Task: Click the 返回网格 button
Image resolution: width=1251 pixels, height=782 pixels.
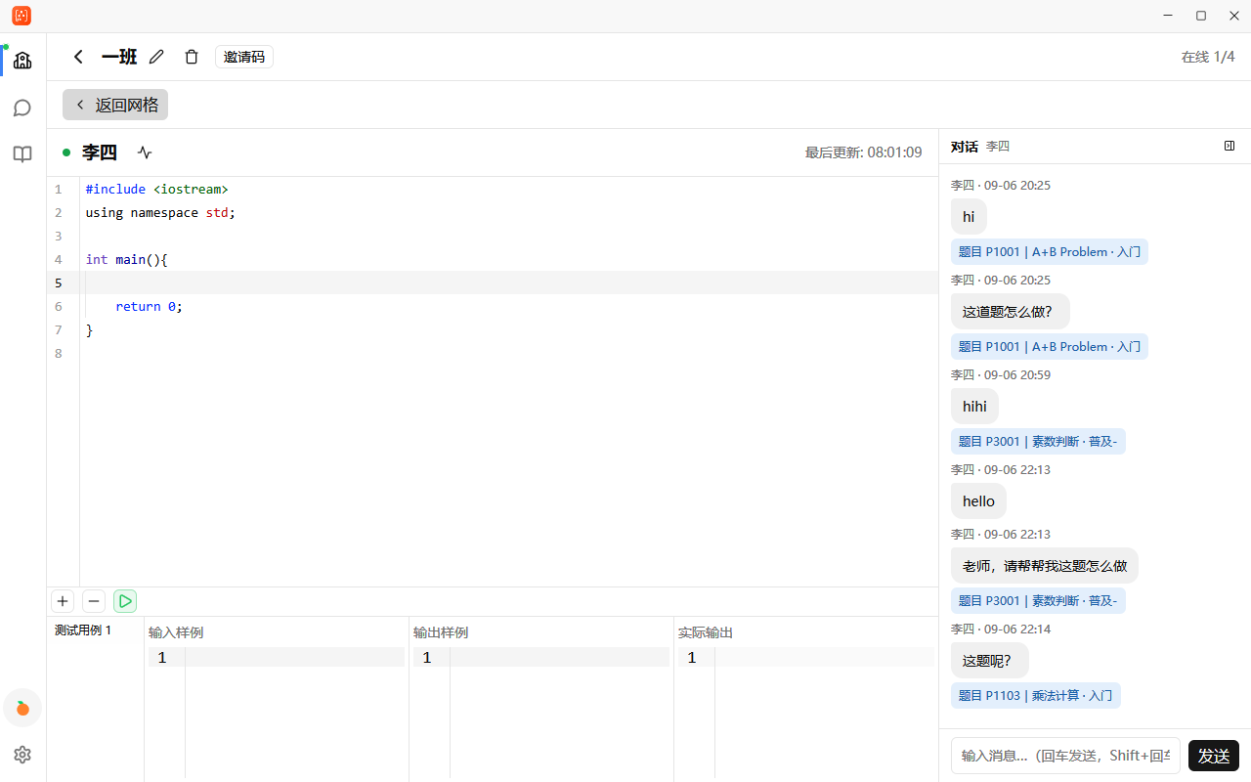Action: (x=115, y=105)
